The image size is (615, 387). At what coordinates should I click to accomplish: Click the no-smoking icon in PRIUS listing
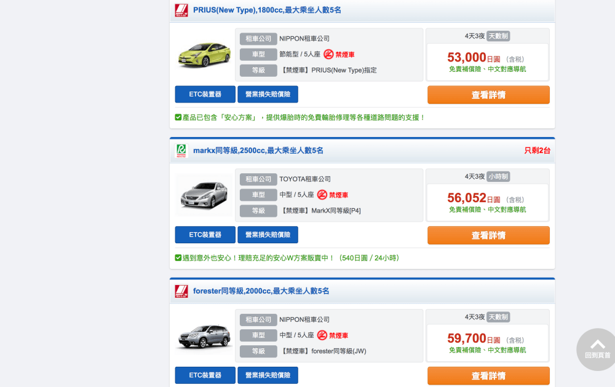pos(328,54)
